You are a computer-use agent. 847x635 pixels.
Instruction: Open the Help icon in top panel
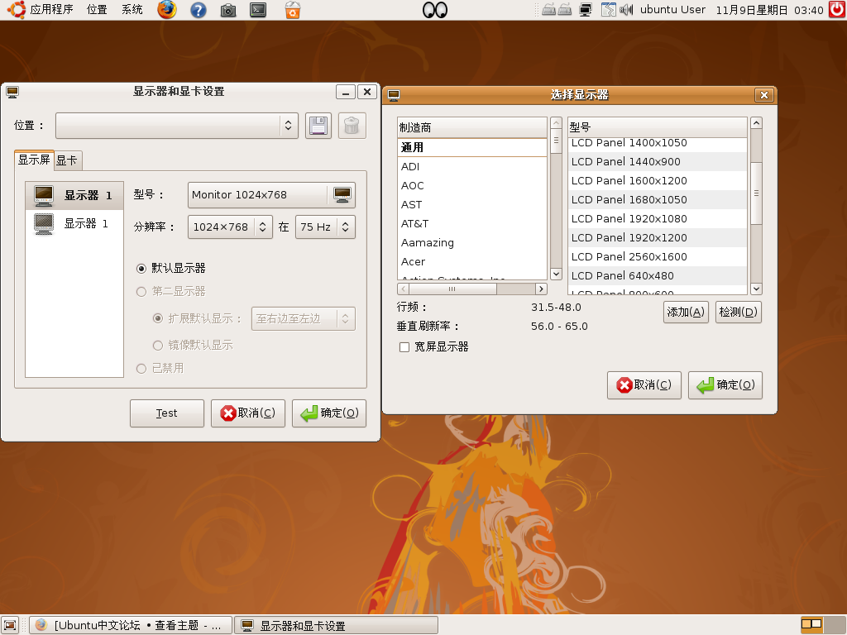(199, 10)
